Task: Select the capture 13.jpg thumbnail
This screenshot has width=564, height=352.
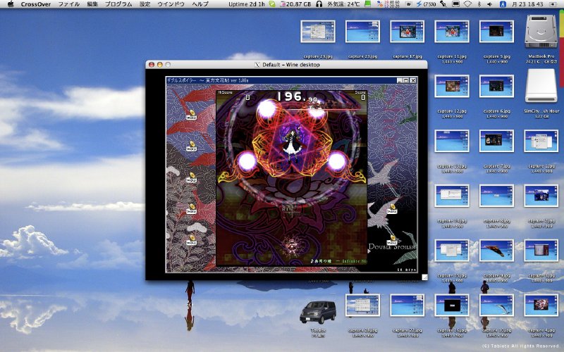Action: point(452,141)
